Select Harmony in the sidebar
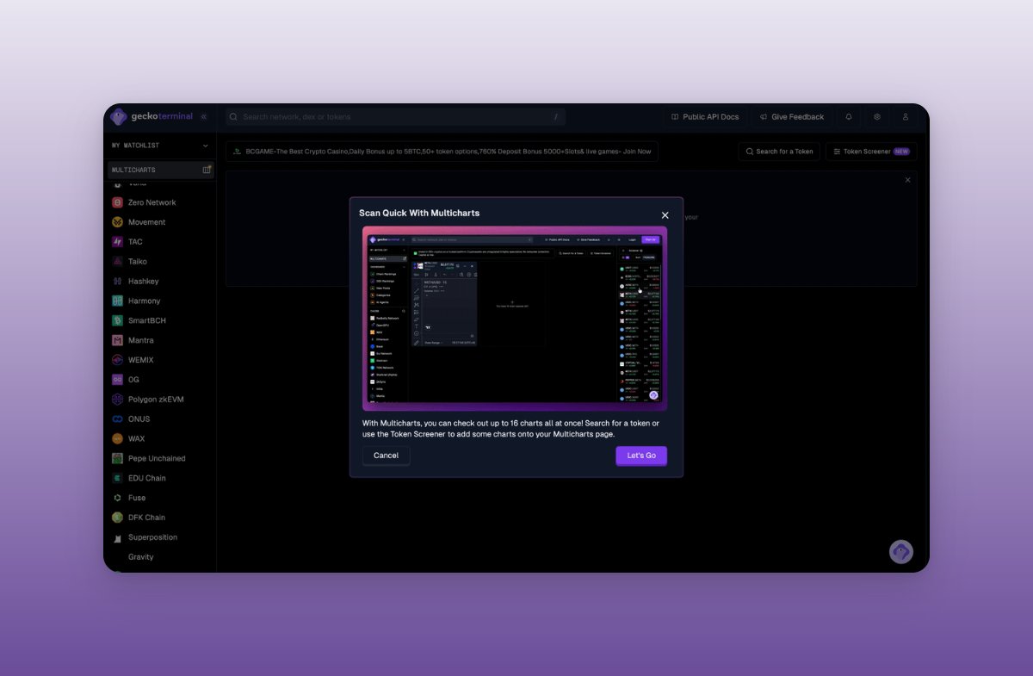The height and width of the screenshot is (676, 1033). (x=145, y=301)
